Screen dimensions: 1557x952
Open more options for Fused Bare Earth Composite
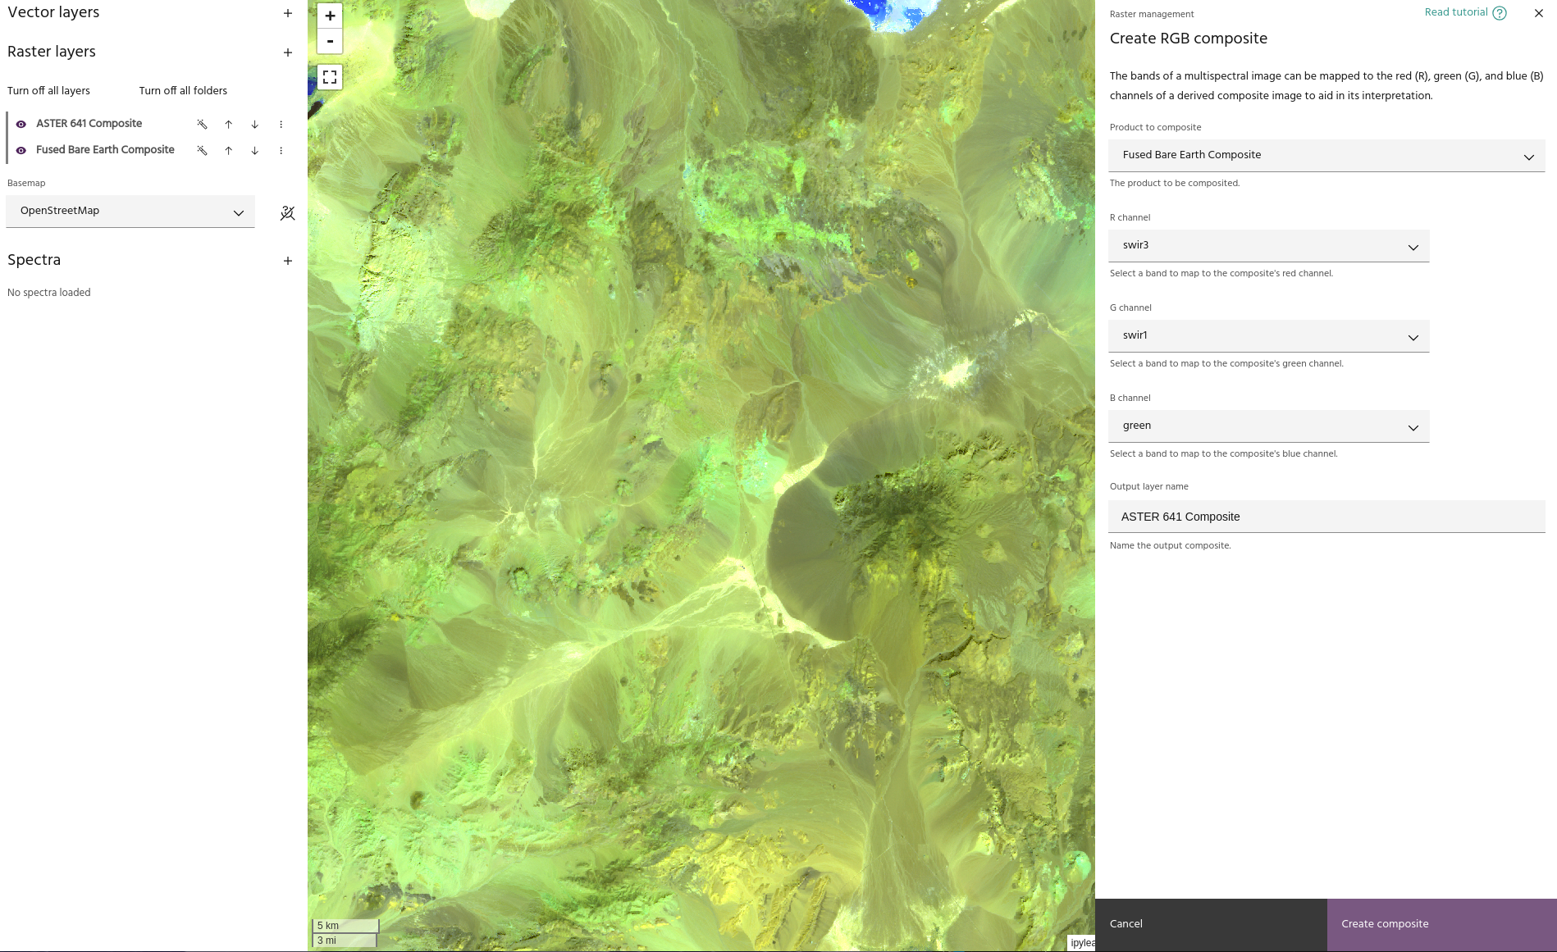click(281, 151)
